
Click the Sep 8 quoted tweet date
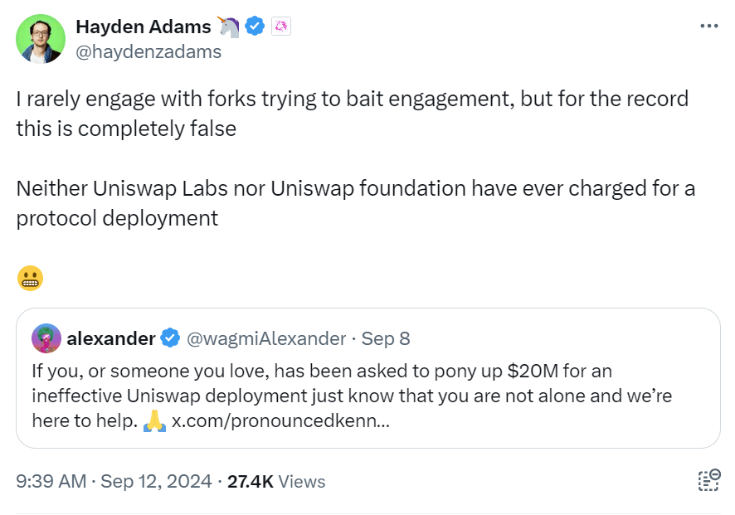coord(386,338)
